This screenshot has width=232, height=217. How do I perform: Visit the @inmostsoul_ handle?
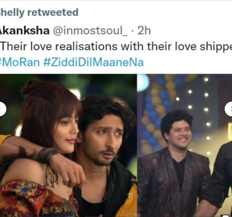point(90,31)
